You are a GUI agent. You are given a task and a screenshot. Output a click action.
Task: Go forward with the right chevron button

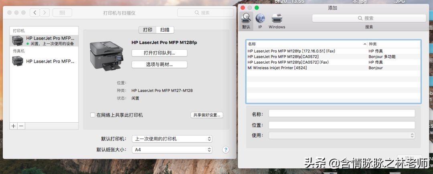pos(45,13)
